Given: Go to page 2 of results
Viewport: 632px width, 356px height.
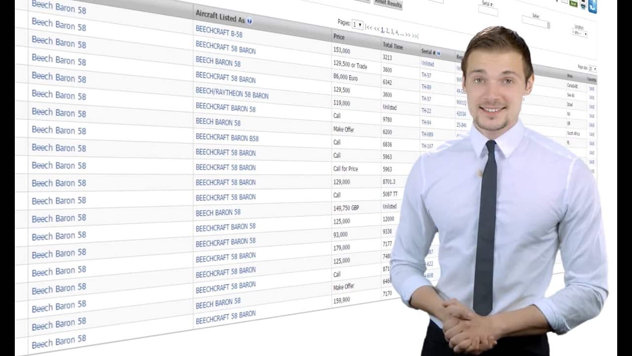Looking at the screenshot, I should tap(387, 31).
